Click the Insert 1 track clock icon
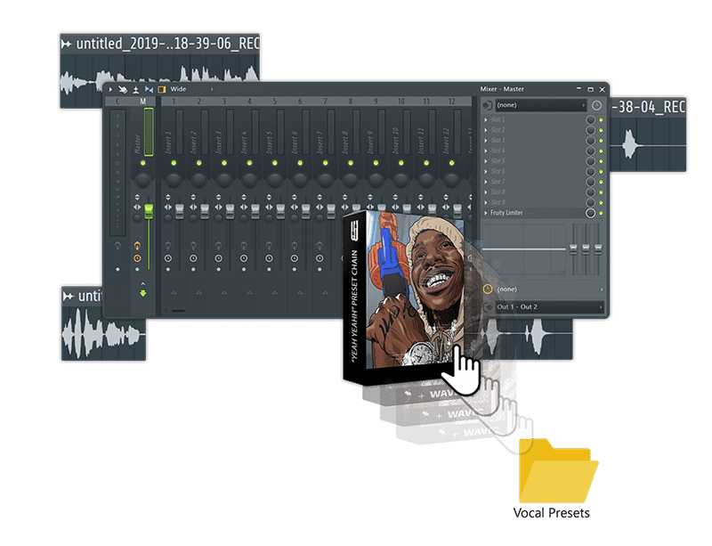 pos(167,257)
